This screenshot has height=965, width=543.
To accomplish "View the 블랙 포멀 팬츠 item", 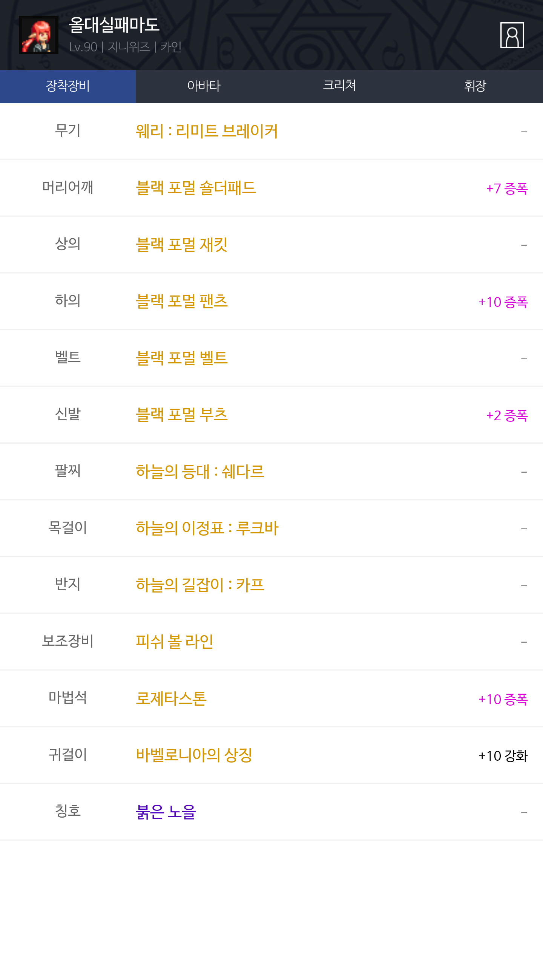I will pyautogui.click(x=181, y=301).
